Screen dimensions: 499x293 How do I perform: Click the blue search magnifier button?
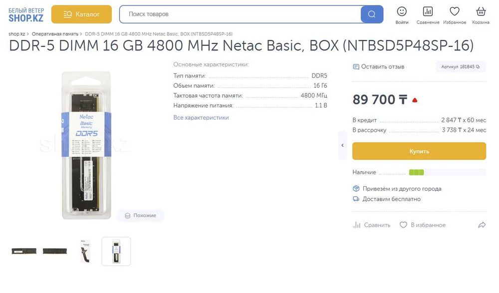tap(372, 14)
